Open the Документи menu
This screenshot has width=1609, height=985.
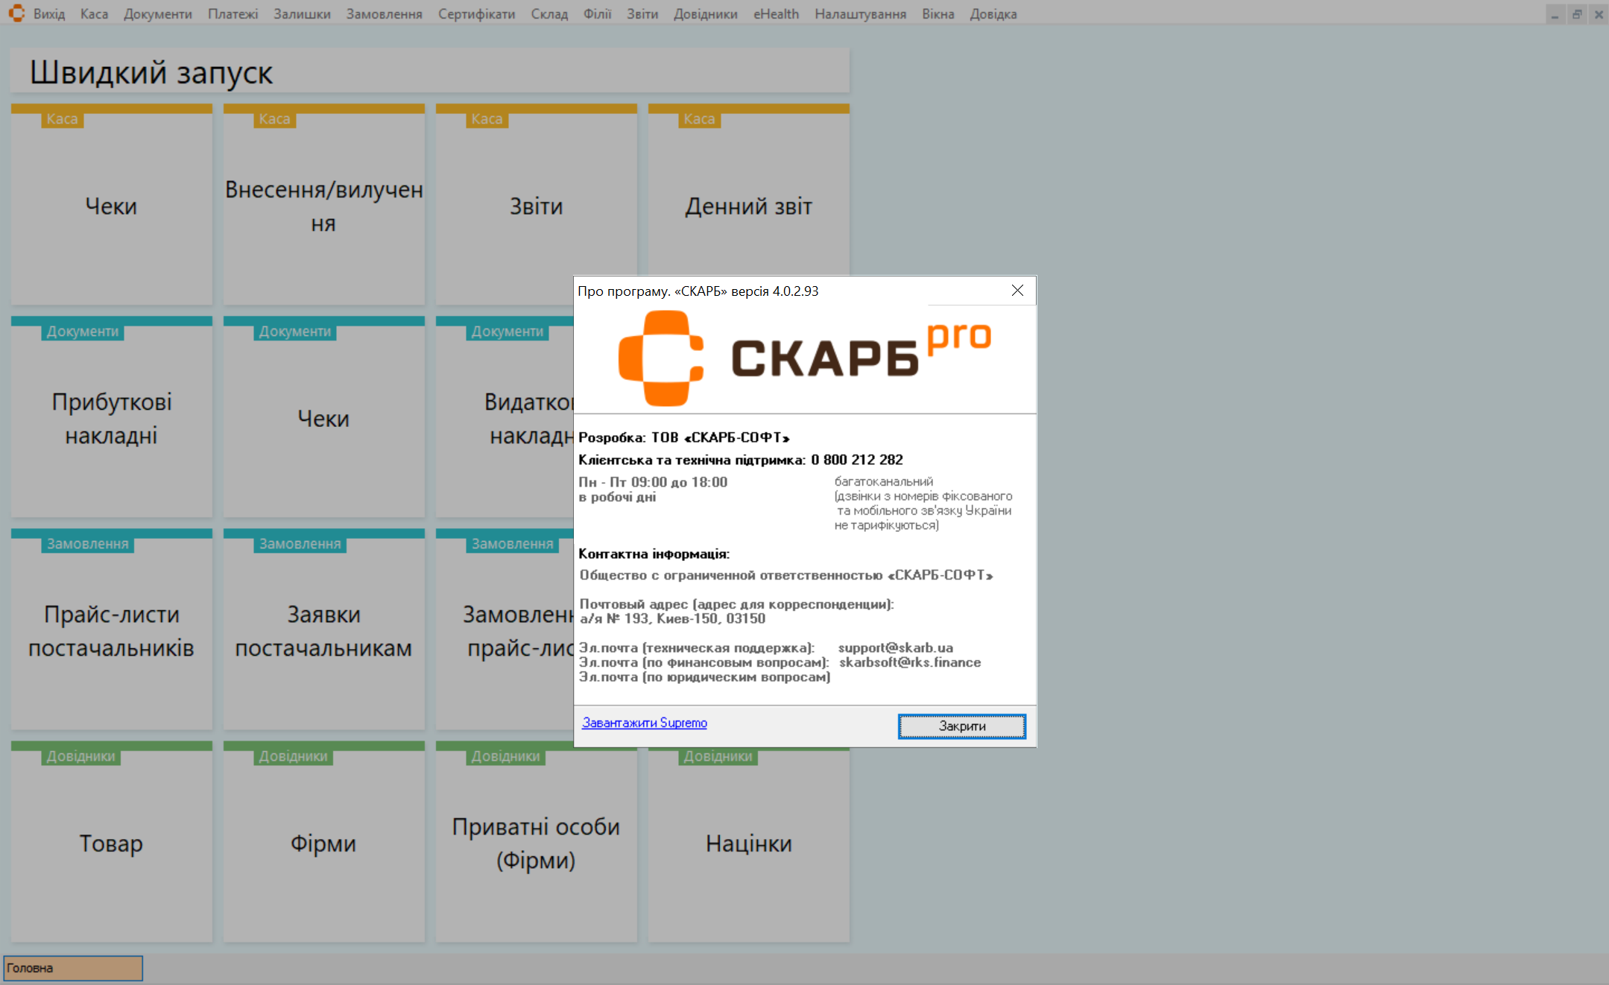click(x=157, y=14)
